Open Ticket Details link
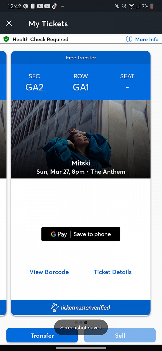This screenshot has width=162, height=351. [113, 272]
